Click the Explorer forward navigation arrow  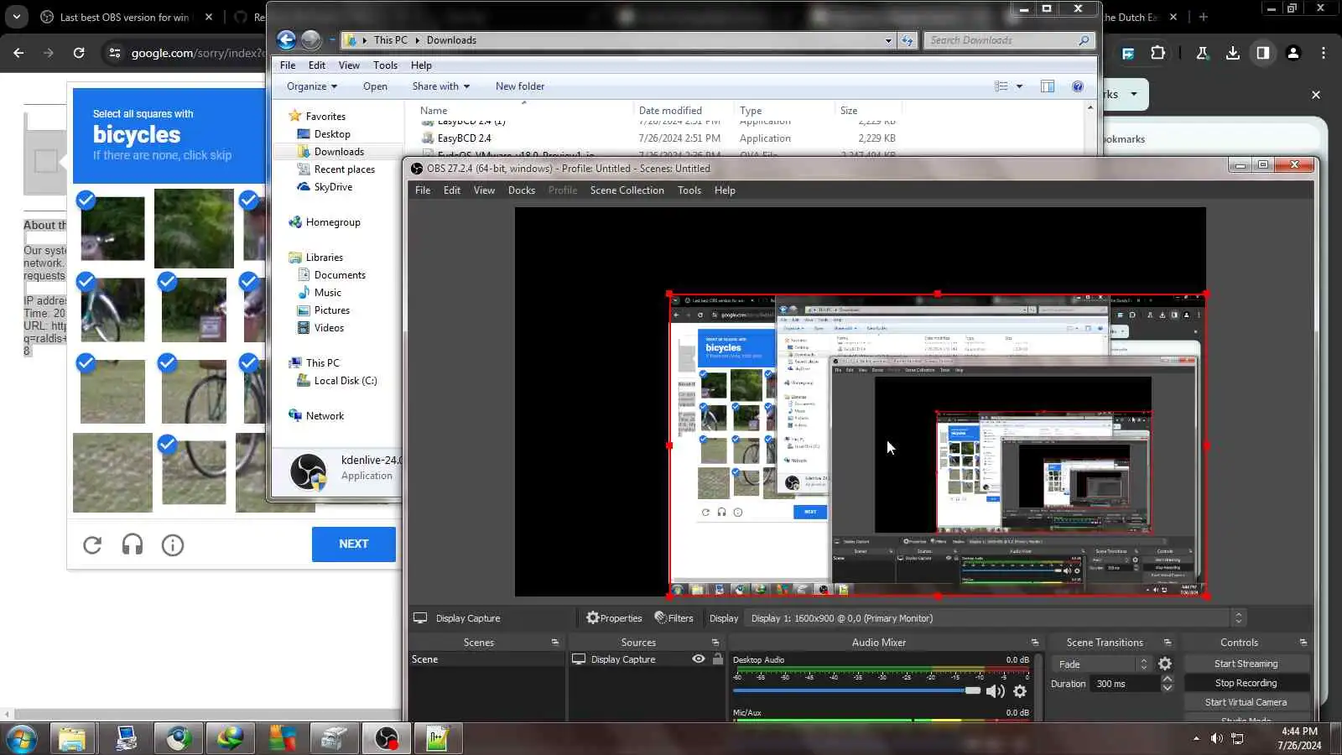311,39
